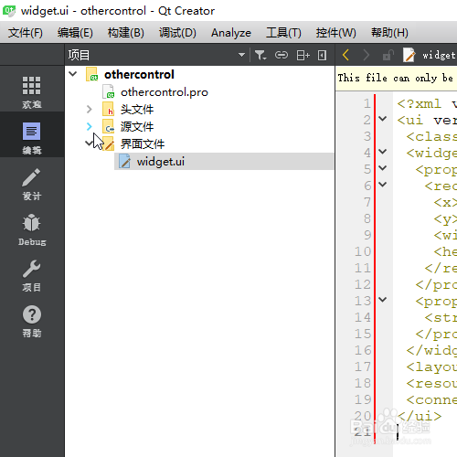This screenshot has width=457, height=457.
Task: Switch to Welcome mode in sidebar
Action: point(32,91)
